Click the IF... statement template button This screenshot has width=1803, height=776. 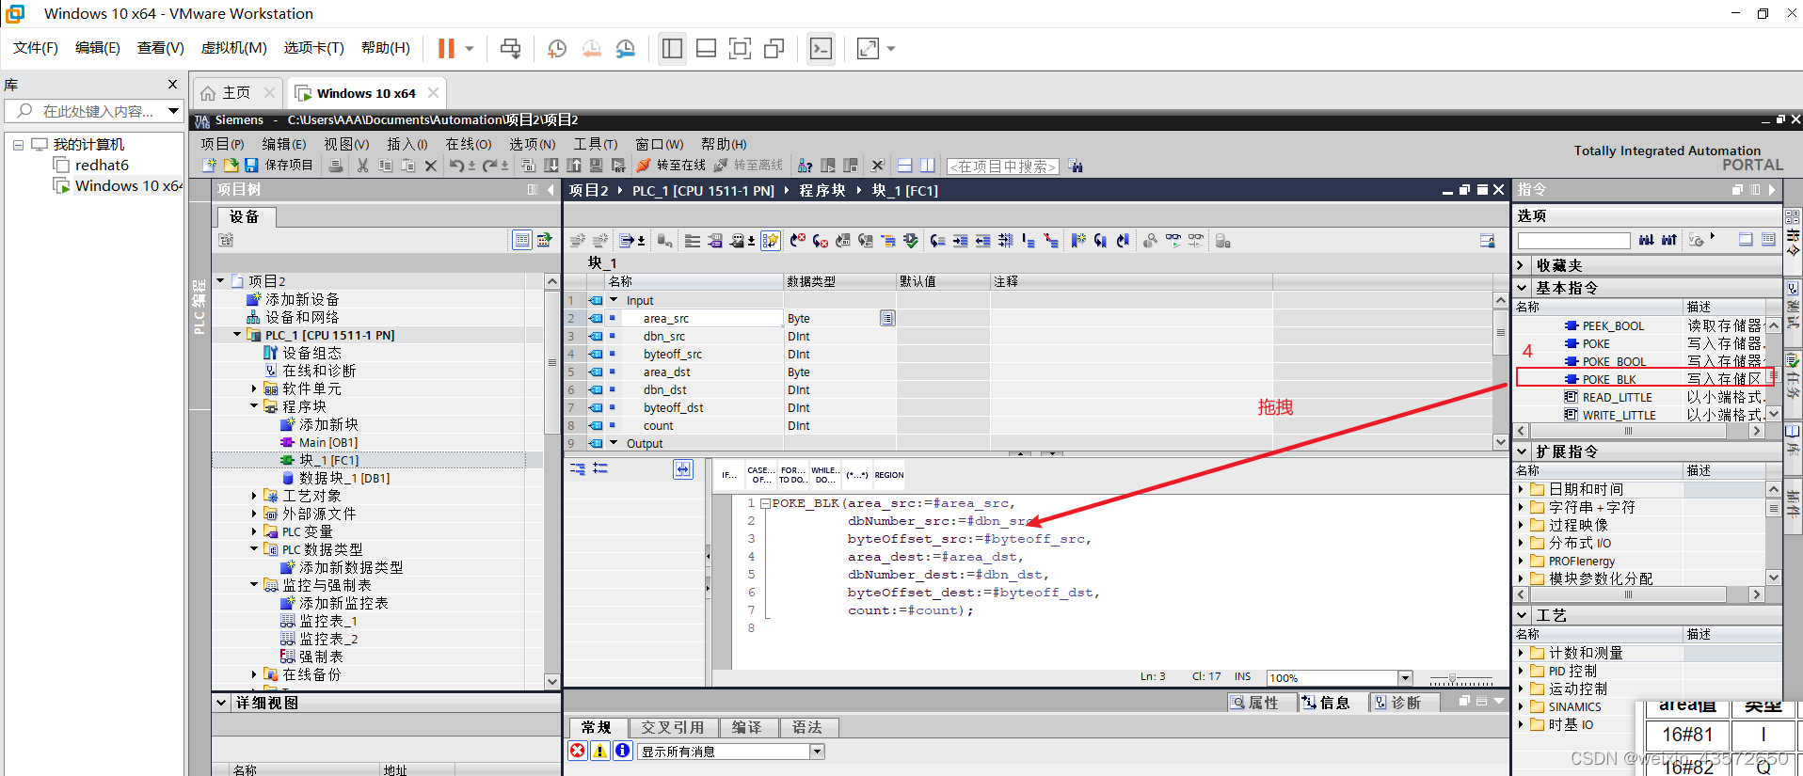point(729,475)
